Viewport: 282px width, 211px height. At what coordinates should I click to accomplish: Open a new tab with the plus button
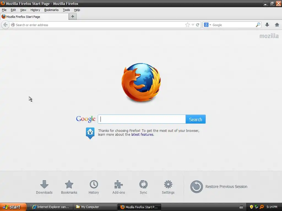coord(73,16)
